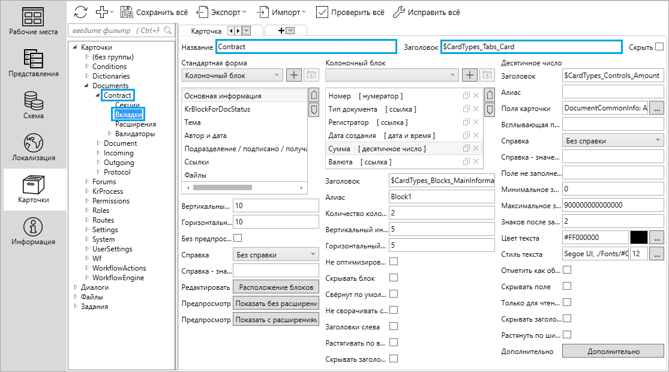The width and height of the screenshot is (669, 372).
Task: Copy the Номер control row
Action: coord(466,96)
